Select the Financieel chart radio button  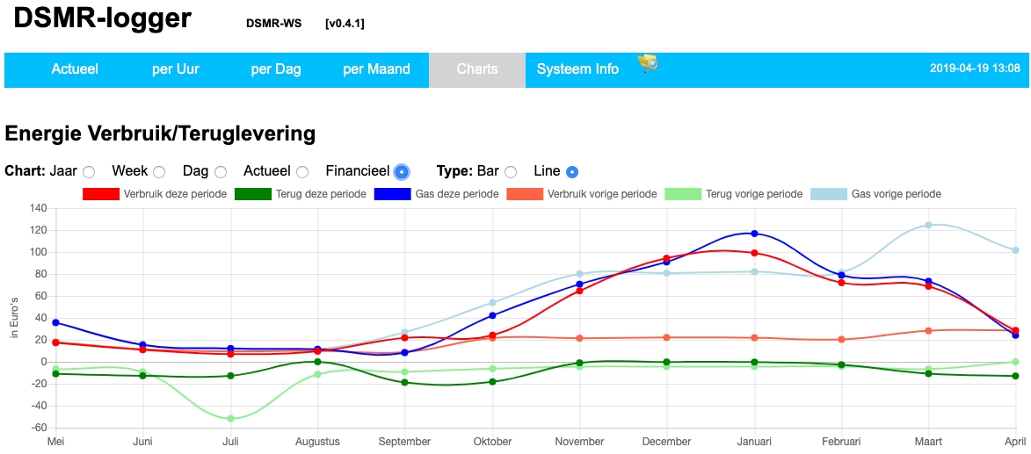tap(402, 172)
